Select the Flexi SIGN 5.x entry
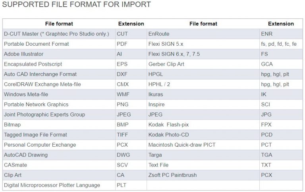Image resolution: width=305 pixels, height=192 pixels. pos(165,44)
